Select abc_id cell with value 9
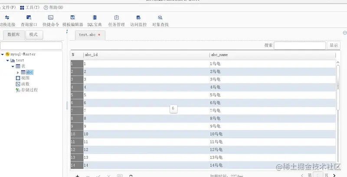The width and height of the screenshot is (347, 177). point(147,126)
